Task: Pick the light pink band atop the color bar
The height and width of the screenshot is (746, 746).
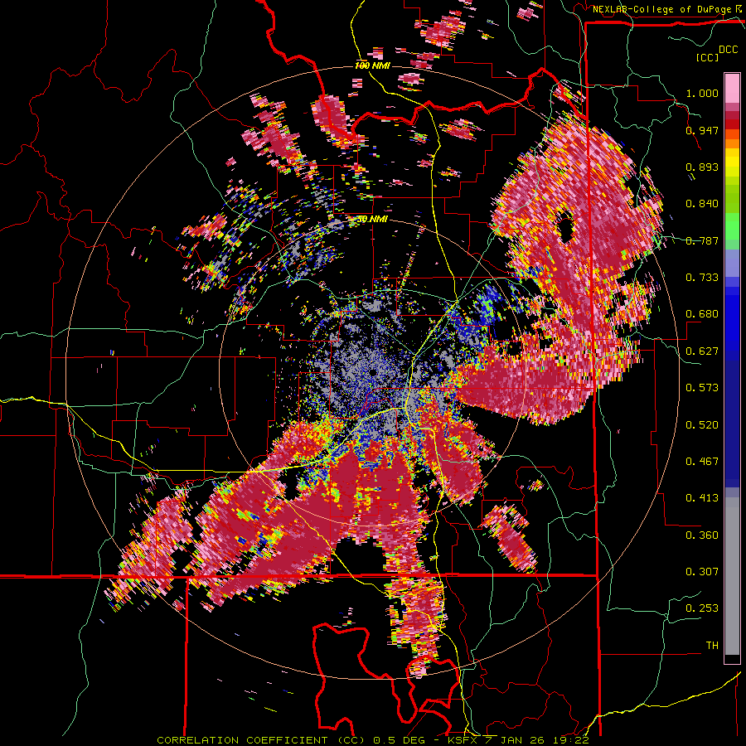Action: [x=732, y=88]
